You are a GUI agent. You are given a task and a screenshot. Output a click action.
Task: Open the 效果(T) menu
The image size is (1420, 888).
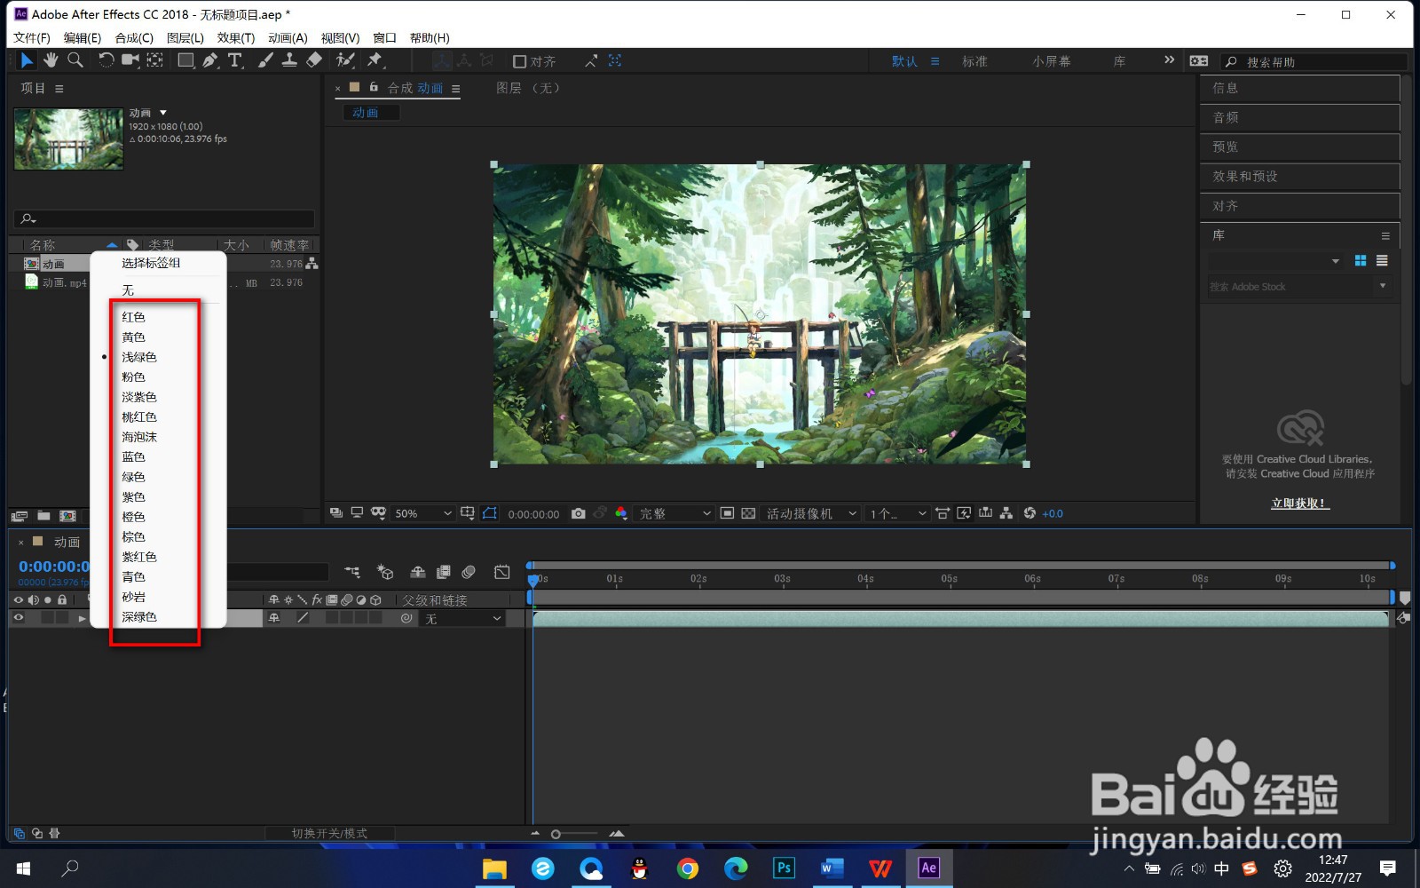(x=235, y=38)
